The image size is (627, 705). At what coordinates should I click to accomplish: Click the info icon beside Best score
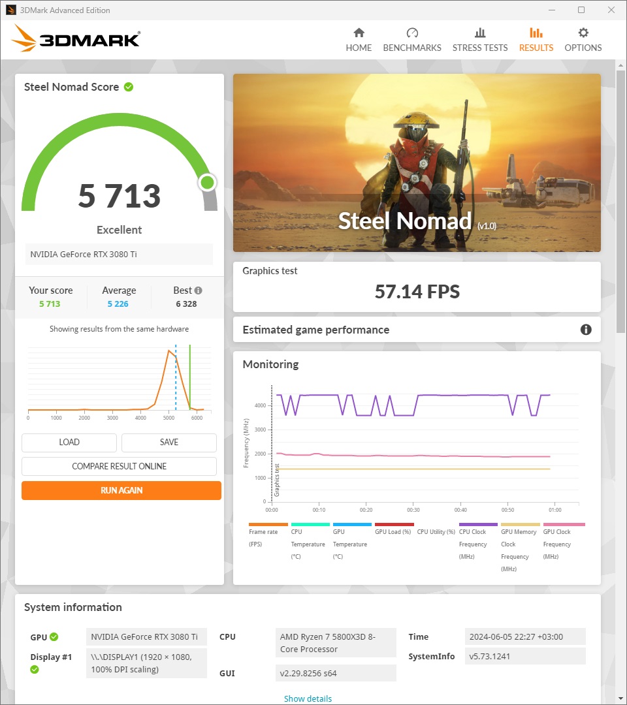tap(198, 290)
